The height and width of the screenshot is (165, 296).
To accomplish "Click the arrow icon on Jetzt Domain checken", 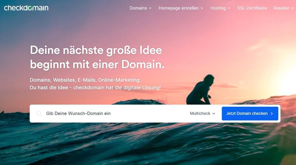I will [x=272, y=114].
